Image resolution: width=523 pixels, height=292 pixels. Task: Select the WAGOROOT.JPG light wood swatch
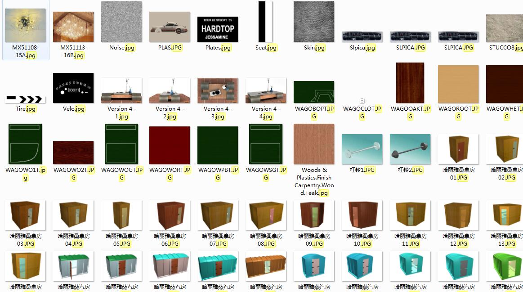pos(458,84)
